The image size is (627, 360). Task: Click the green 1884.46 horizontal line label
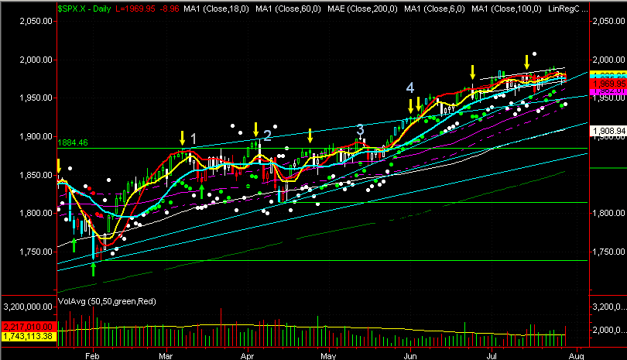pyautogui.click(x=73, y=142)
